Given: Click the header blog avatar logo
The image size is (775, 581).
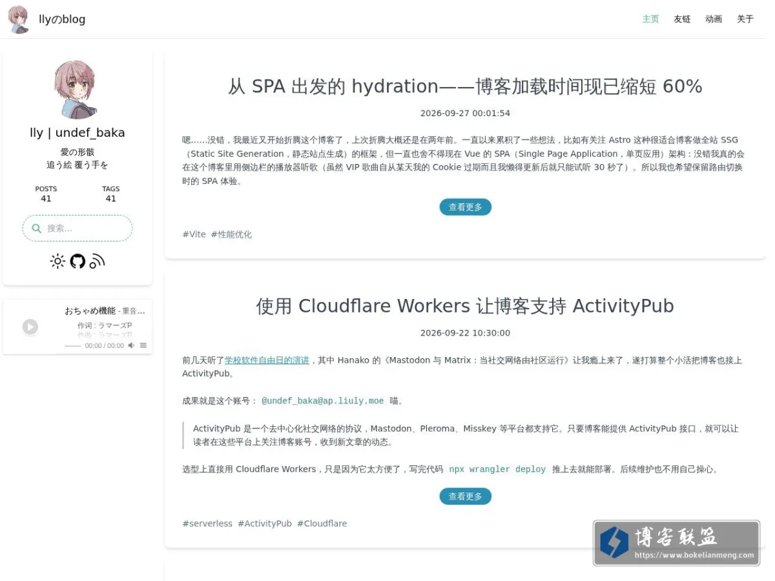Looking at the screenshot, I should [x=18, y=19].
